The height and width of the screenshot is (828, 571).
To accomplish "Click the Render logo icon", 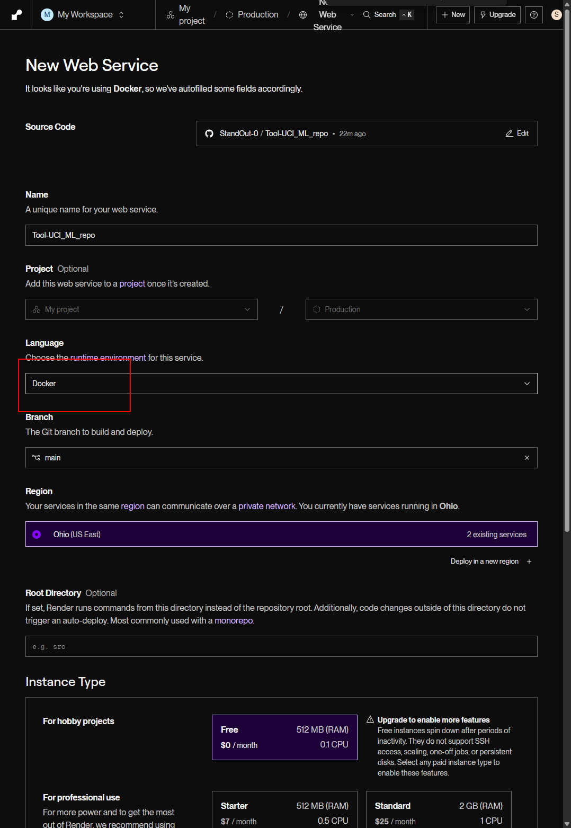I will tap(16, 14).
